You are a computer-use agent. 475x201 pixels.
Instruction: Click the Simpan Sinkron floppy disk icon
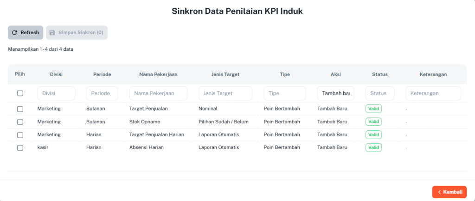52,33
